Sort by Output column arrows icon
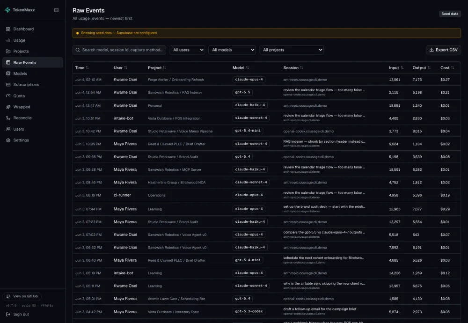This screenshot has height=323, width=468. click(429, 68)
